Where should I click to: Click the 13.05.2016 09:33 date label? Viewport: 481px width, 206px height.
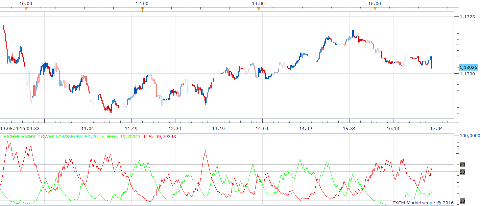20,128
